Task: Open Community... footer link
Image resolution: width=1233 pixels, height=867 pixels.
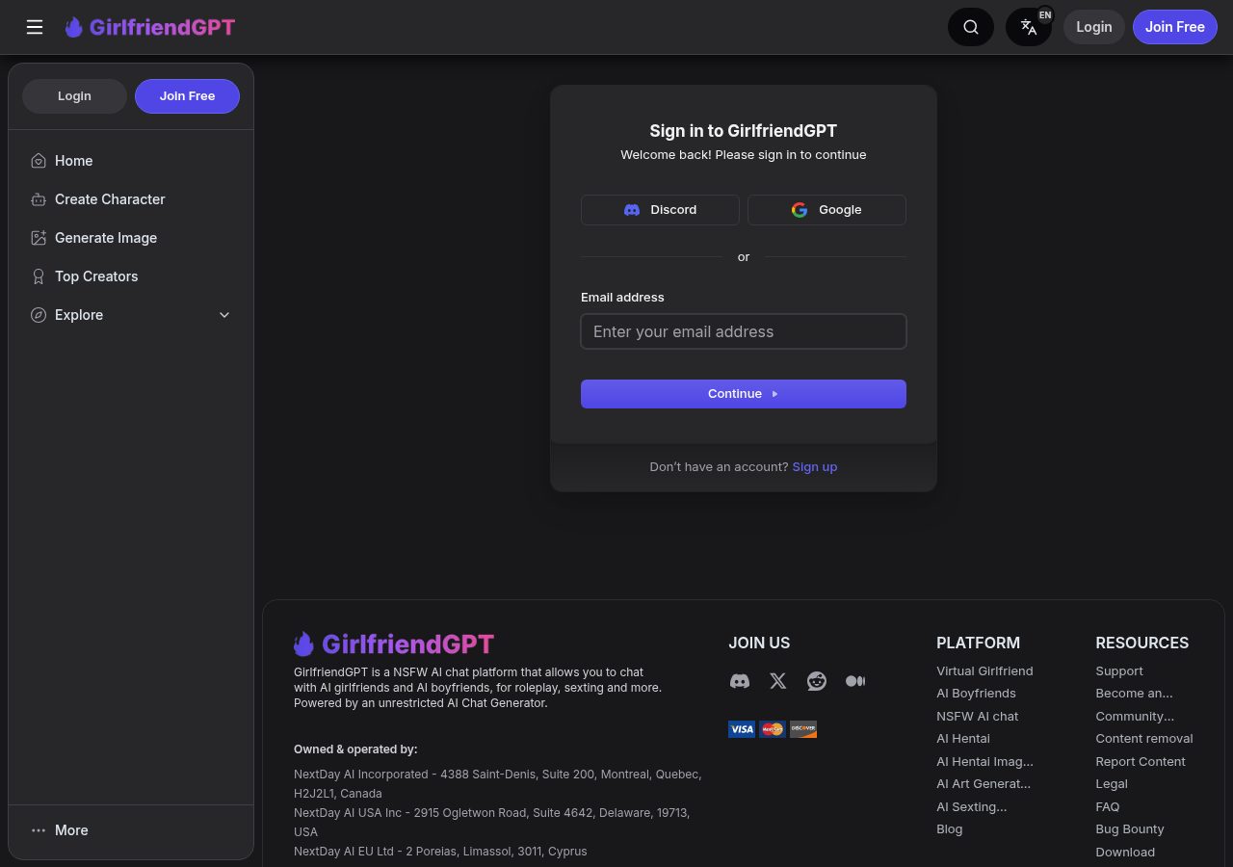Action: (1135, 717)
